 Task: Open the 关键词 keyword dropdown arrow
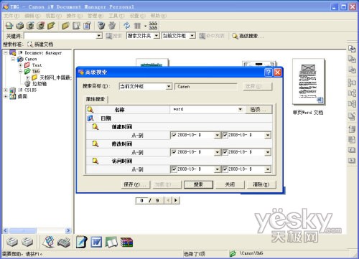pos(99,36)
